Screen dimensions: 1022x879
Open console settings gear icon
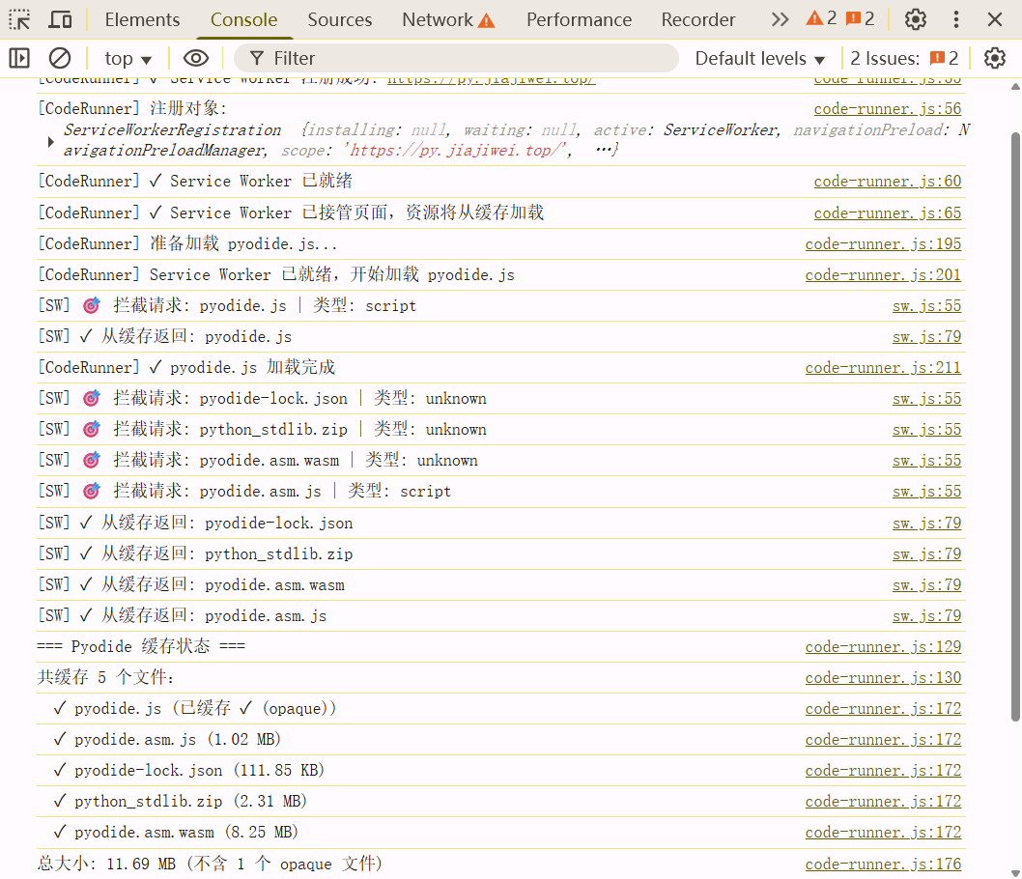pos(994,59)
